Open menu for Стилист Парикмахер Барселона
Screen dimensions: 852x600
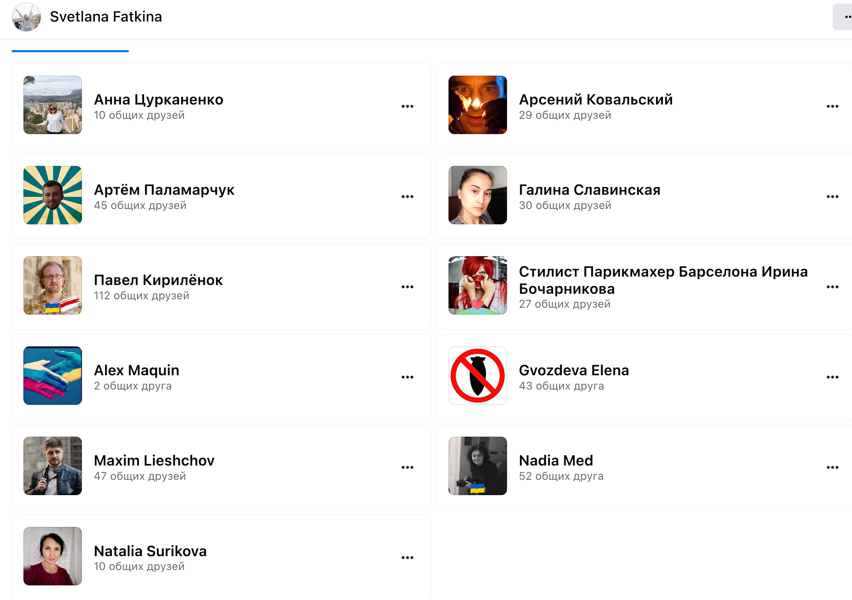(x=832, y=287)
